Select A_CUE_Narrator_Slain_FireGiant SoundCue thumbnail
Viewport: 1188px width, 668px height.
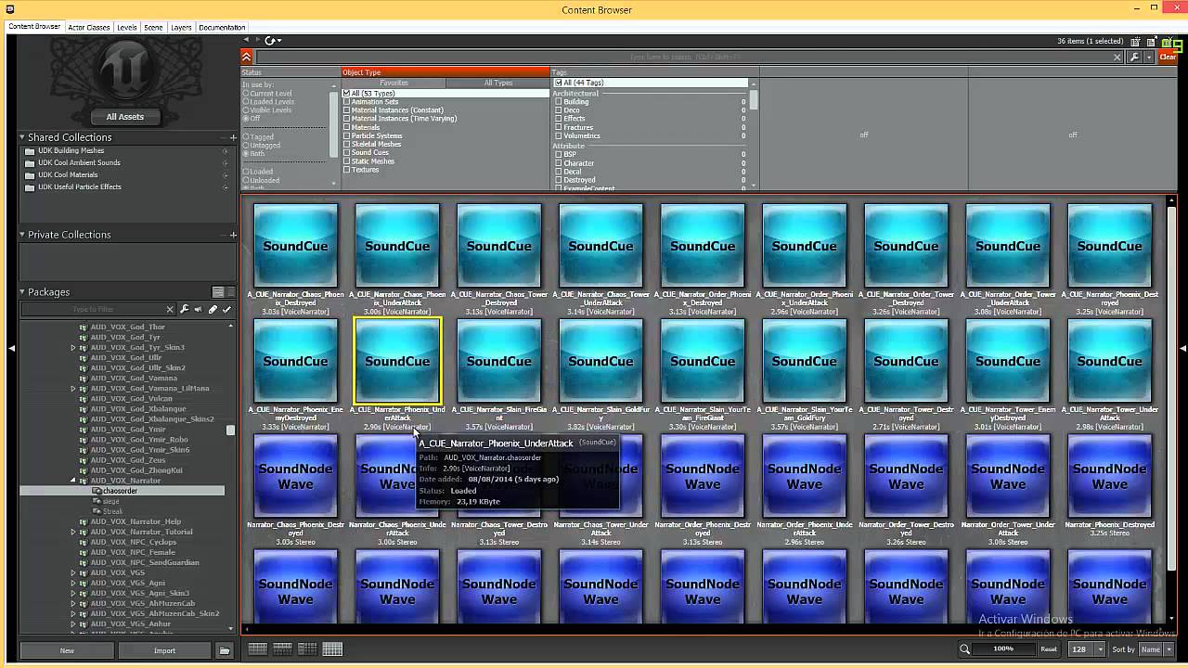pos(499,362)
